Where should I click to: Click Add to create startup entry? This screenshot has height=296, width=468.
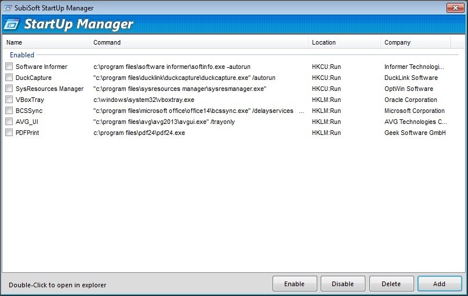pos(439,284)
